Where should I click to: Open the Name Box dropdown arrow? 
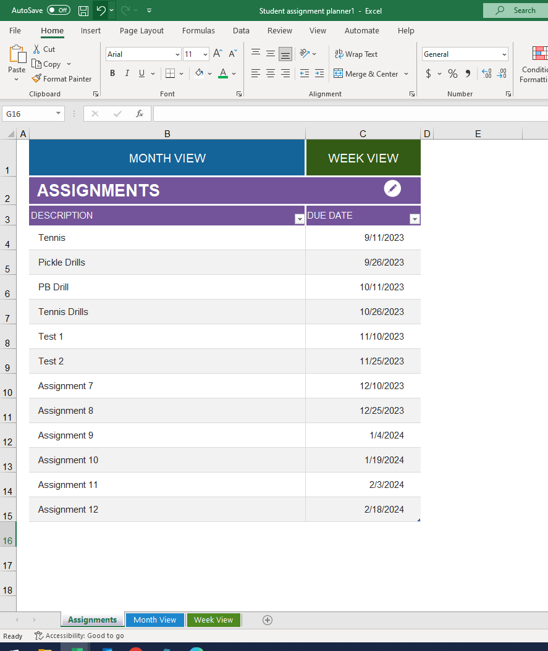pyautogui.click(x=58, y=114)
